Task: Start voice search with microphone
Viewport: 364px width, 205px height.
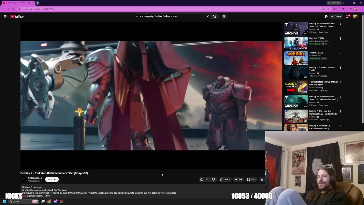Action: pos(224,17)
